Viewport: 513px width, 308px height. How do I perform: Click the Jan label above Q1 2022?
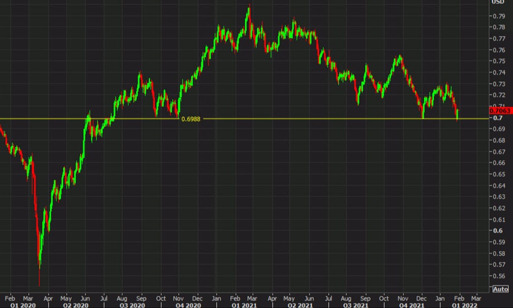[440, 298]
